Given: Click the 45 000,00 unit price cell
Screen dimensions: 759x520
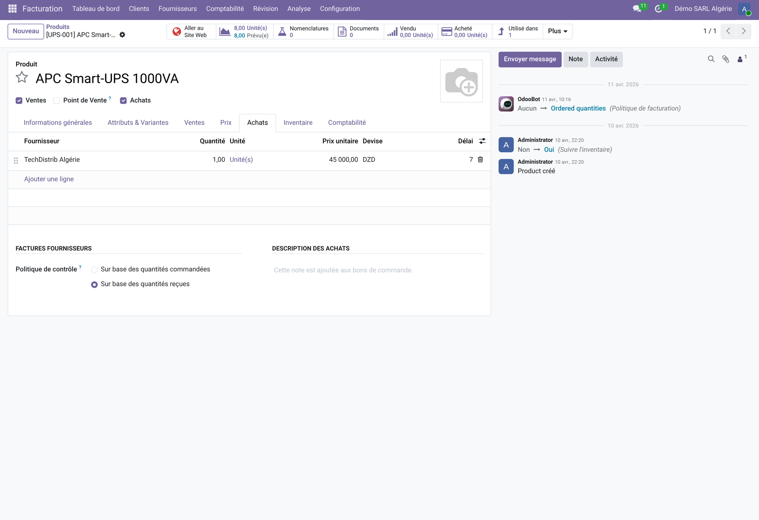Looking at the screenshot, I should (344, 160).
